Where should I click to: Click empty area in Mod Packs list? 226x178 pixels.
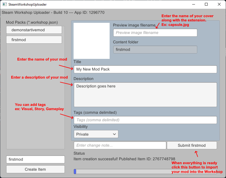36,96
